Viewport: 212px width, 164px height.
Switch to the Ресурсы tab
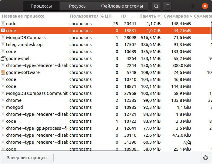78,6
